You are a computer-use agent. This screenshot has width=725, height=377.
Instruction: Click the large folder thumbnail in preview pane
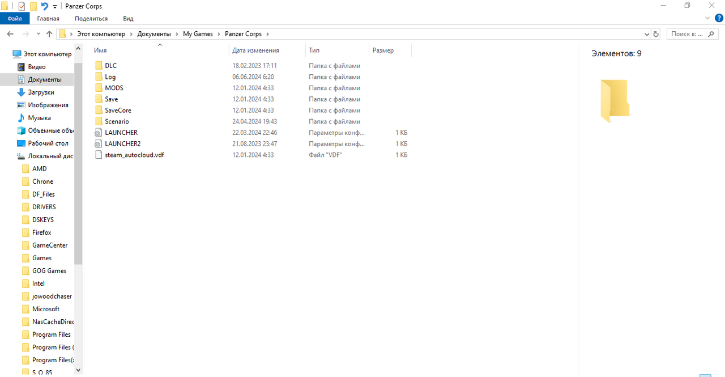(x=615, y=101)
